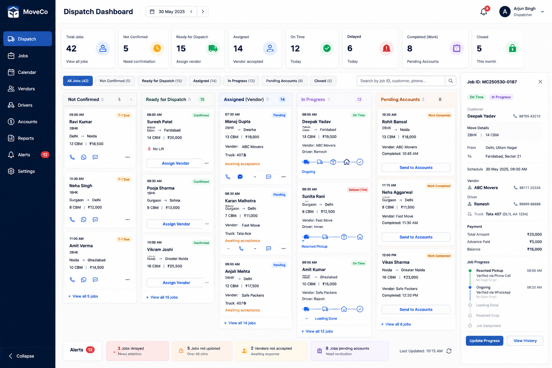The width and height of the screenshot is (552, 368).
Task: Switch to Pending Accounts (8) tab
Action: click(284, 81)
